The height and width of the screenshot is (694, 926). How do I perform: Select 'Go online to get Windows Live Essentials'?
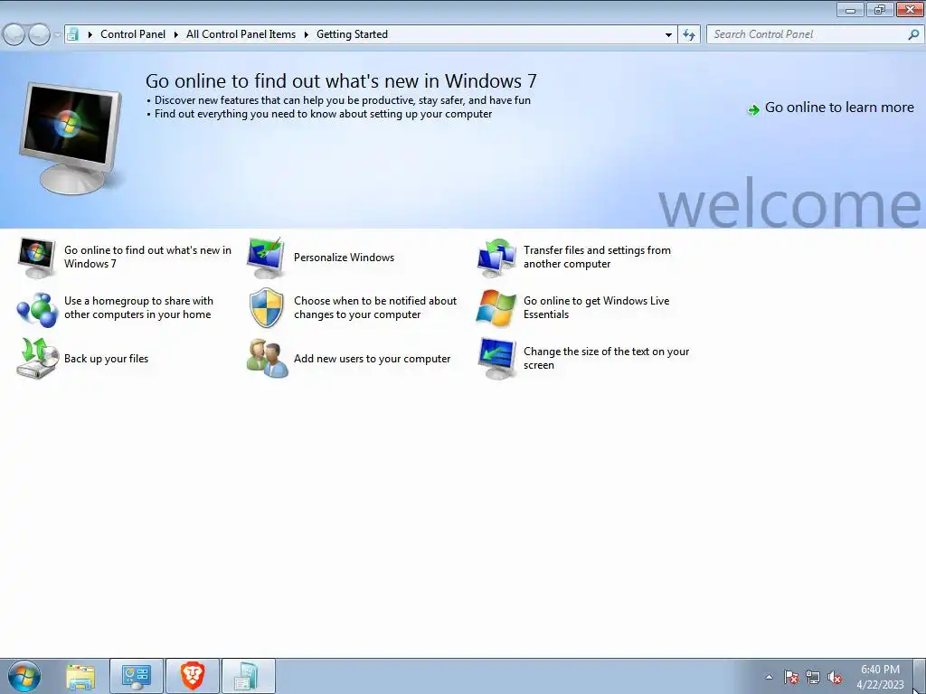[x=597, y=307]
